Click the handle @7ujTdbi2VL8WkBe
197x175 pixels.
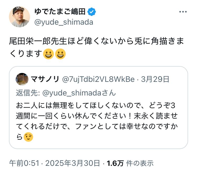coord(98,79)
